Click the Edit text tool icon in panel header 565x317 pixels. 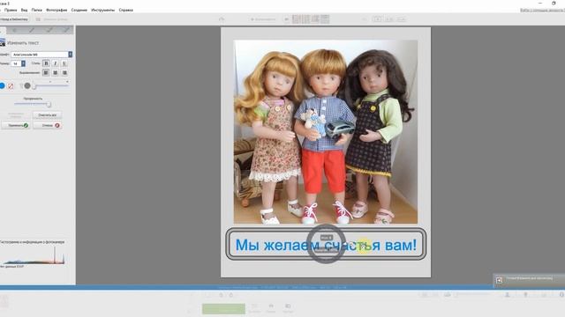(x=2, y=43)
